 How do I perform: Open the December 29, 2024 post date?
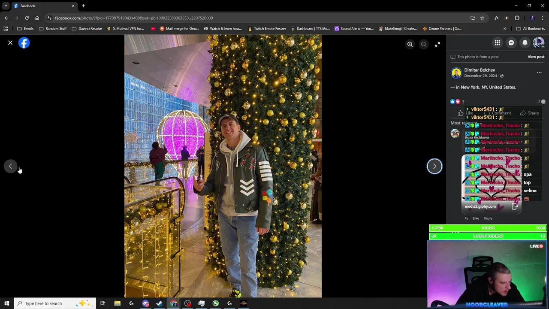point(480,76)
